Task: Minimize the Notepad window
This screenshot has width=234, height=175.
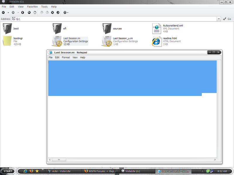Action: 210,52
